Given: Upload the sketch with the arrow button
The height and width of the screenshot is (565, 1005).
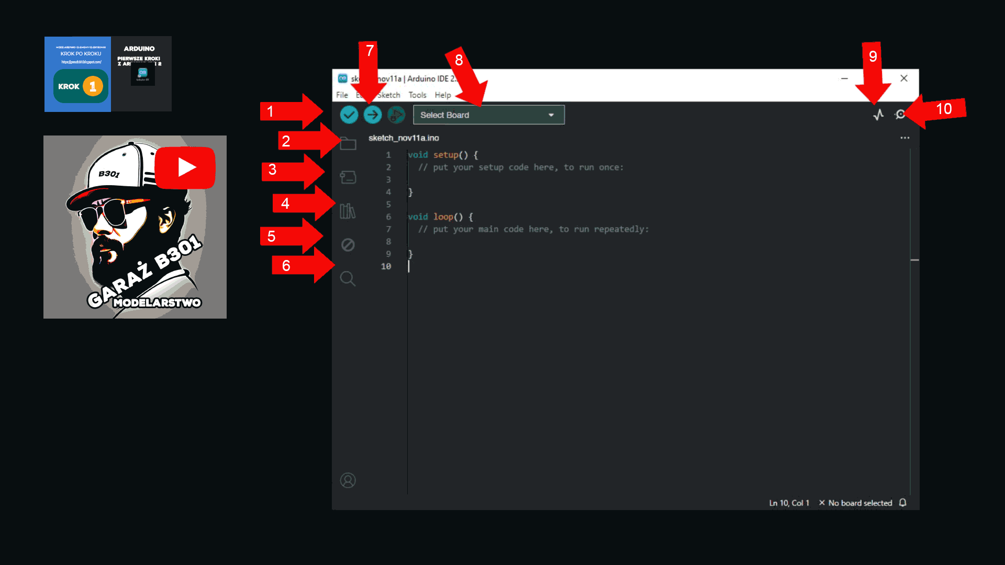Looking at the screenshot, I should click(x=373, y=115).
